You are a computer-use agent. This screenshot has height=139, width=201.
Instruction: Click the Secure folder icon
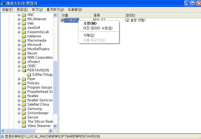[x=24, y=117]
